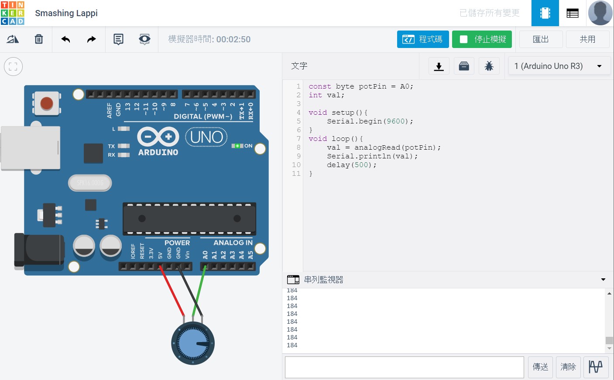Click the serial monitor scrollbar thumb
Image resolution: width=614 pixels, height=380 pixels.
[609, 340]
